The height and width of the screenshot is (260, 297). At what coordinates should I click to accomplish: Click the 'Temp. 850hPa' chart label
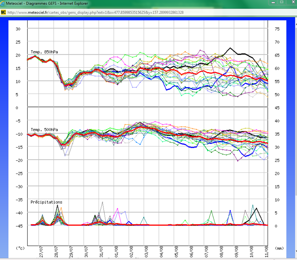[x=44, y=52]
